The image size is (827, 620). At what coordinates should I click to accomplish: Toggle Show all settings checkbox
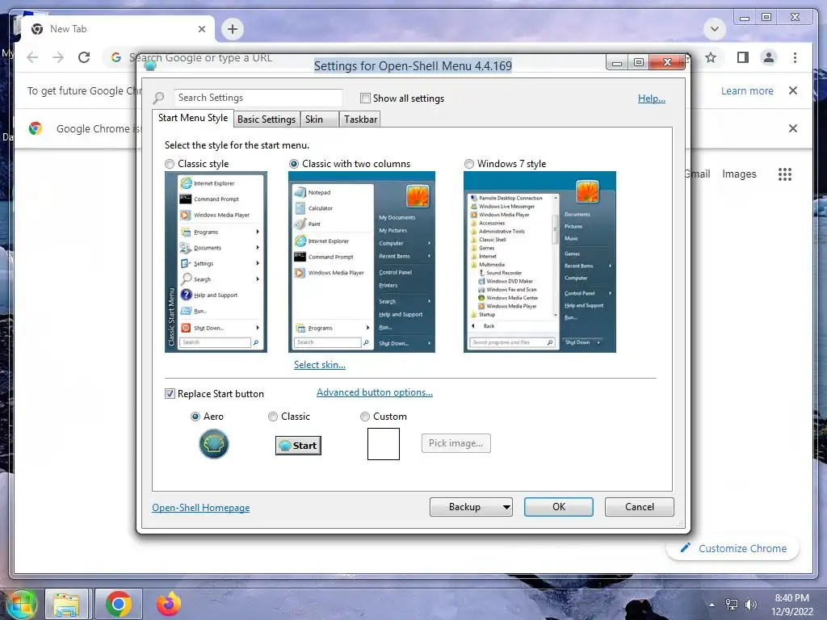[365, 98]
